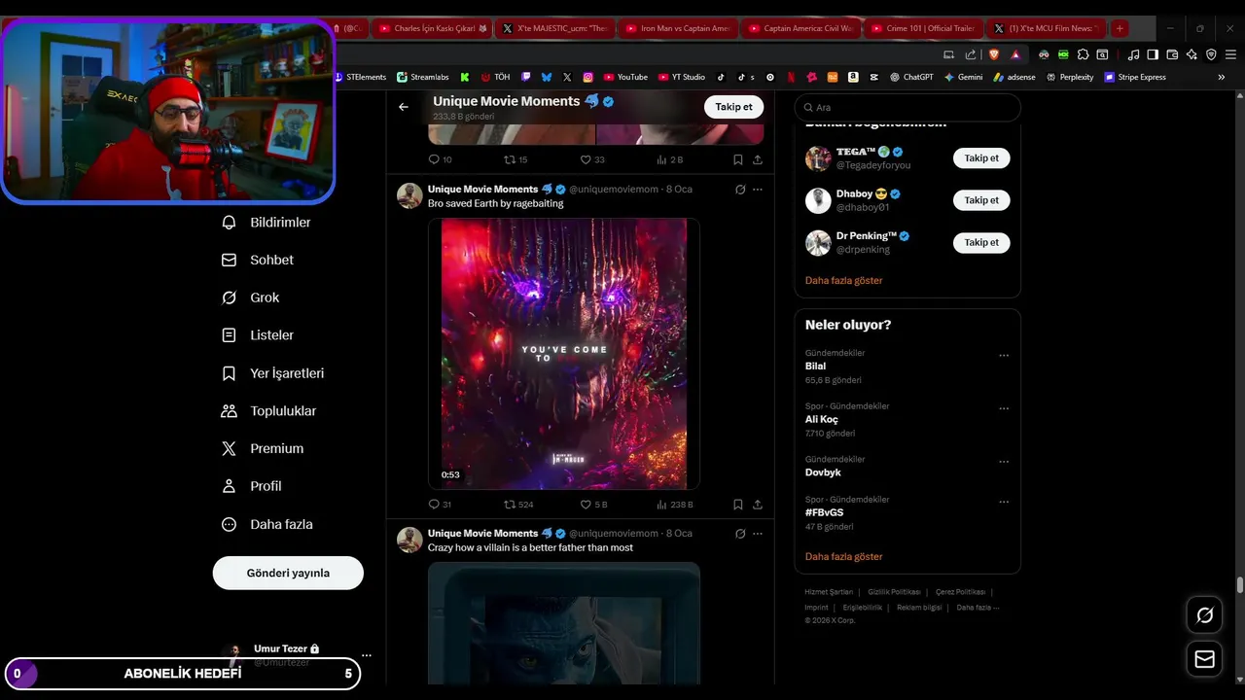Open Listeler in the sidebar
Image resolution: width=1245 pixels, height=700 pixels.
[258, 335]
